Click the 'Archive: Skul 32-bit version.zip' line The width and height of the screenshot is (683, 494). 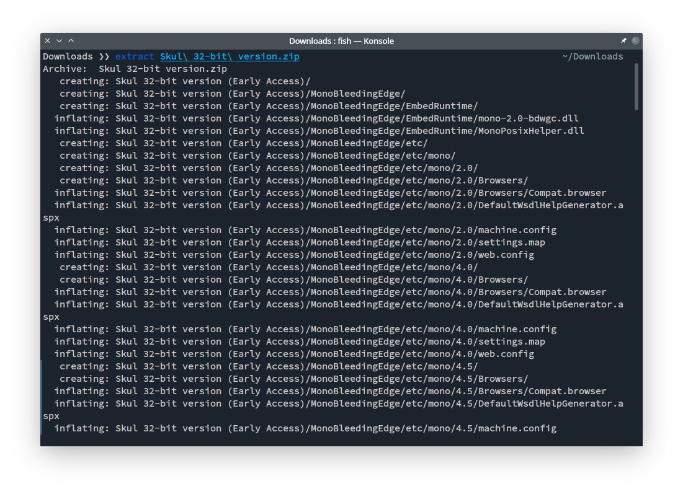click(135, 69)
